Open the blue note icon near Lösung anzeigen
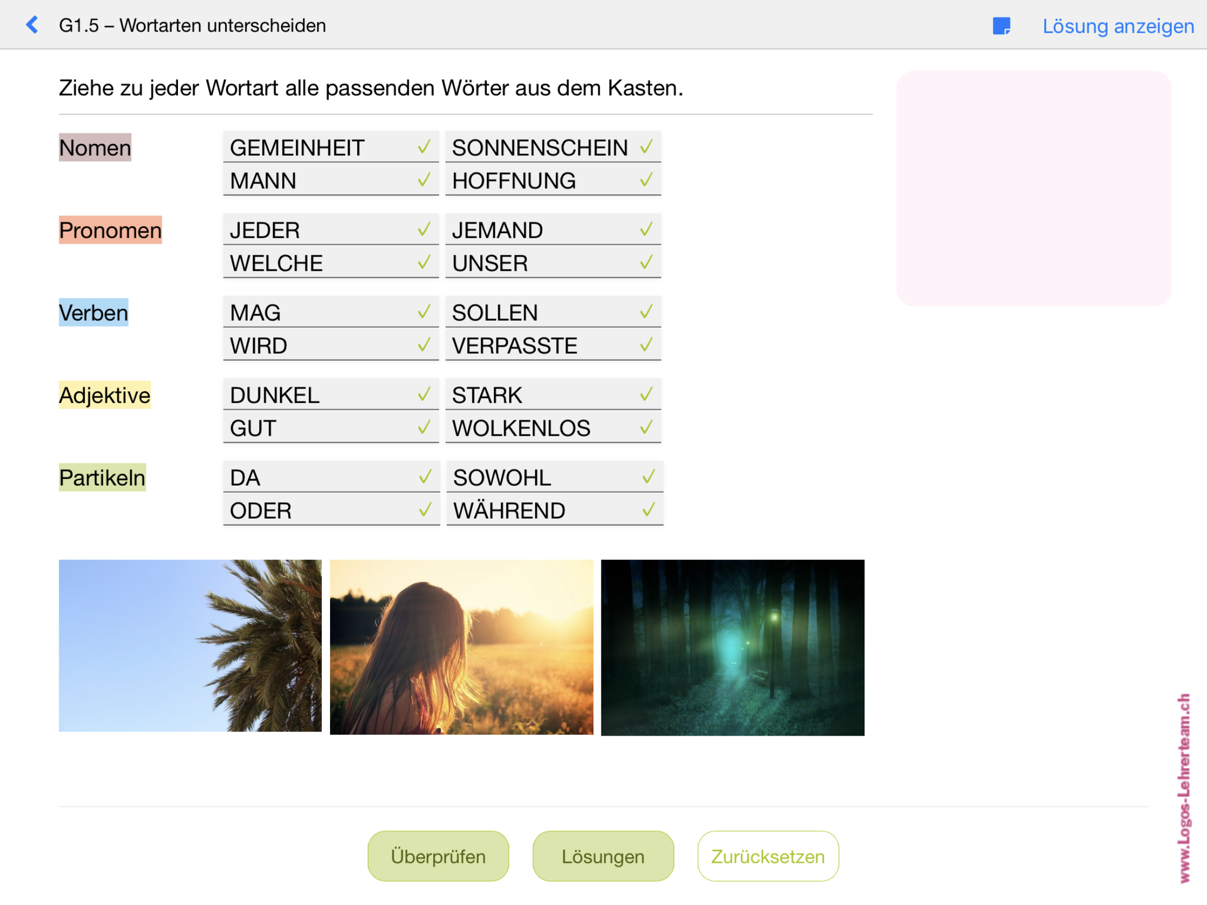Screen dimensions: 1207x905 click(x=1002, y=25)
